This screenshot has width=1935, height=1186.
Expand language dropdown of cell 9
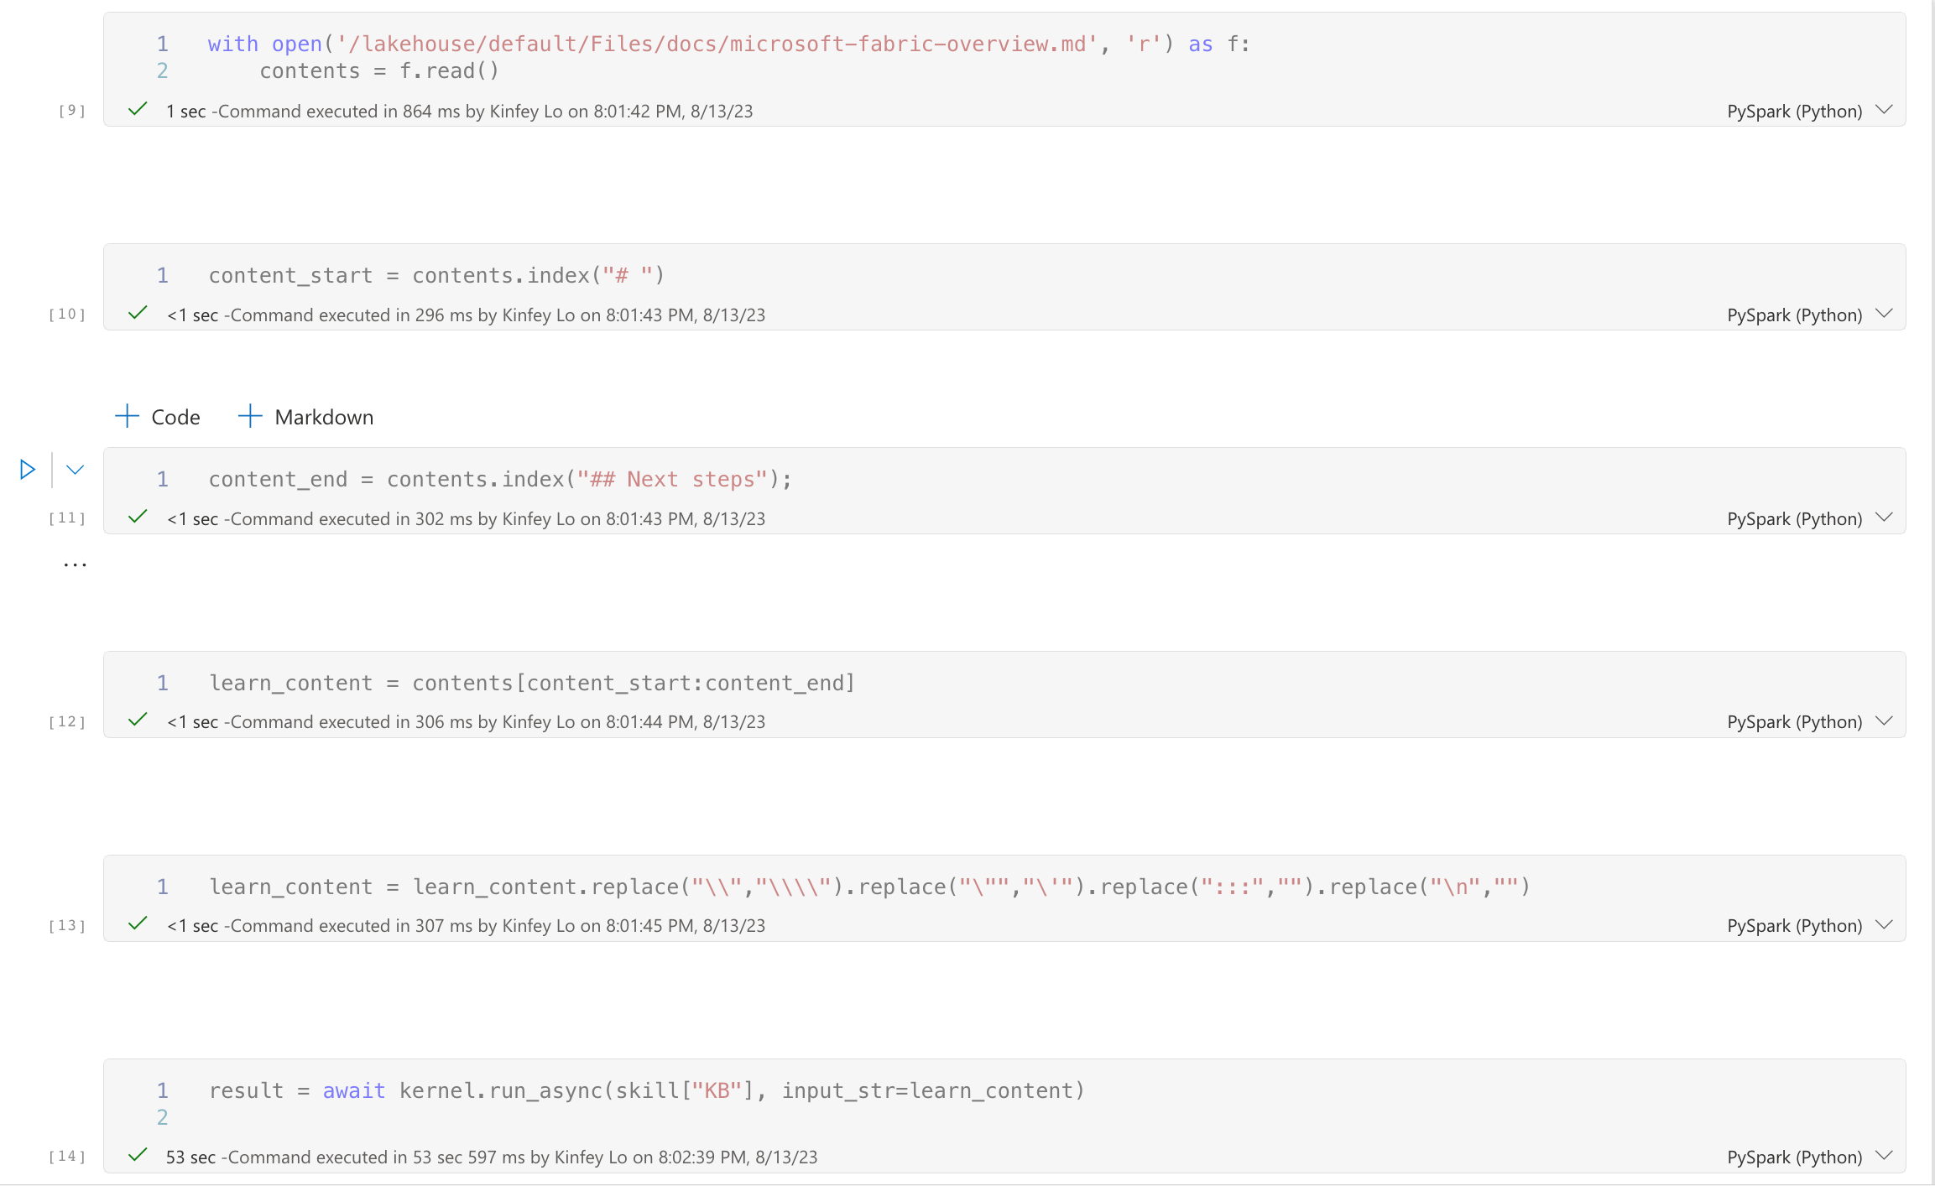click(1884, 110)
